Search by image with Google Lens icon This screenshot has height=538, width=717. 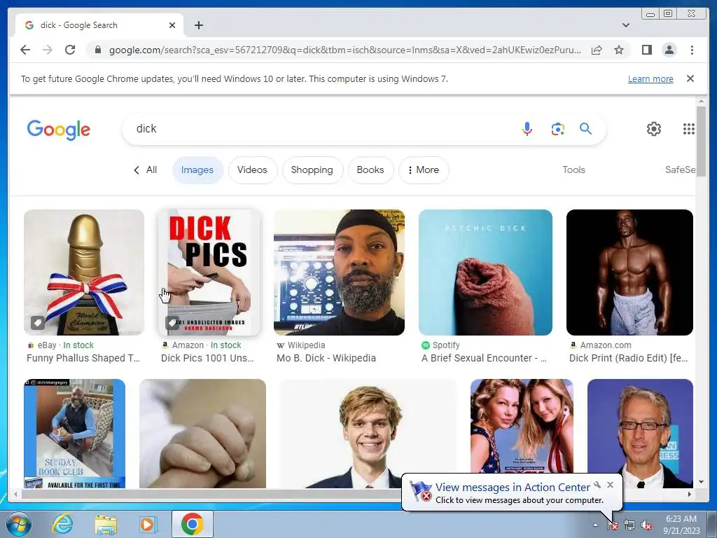557,129
